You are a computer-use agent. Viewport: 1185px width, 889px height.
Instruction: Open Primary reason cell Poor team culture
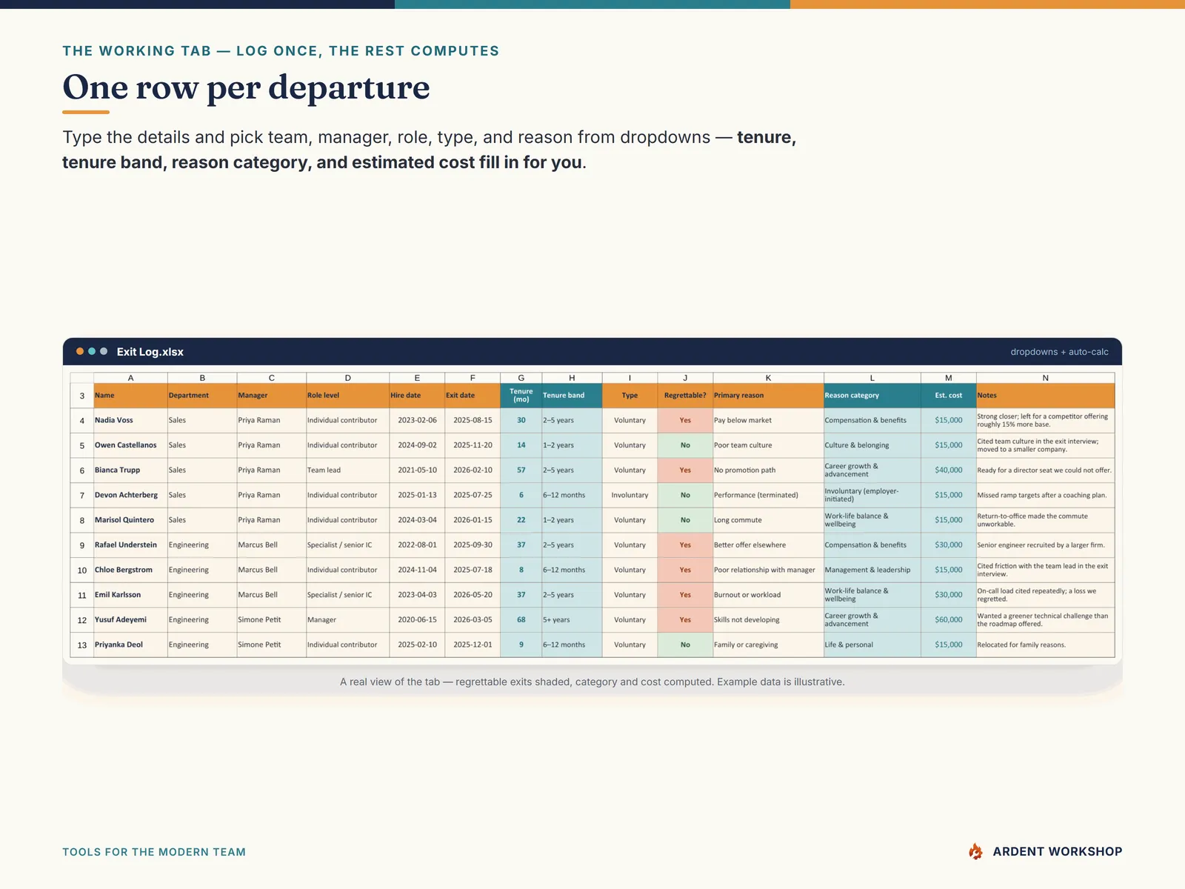coord(768,445)
